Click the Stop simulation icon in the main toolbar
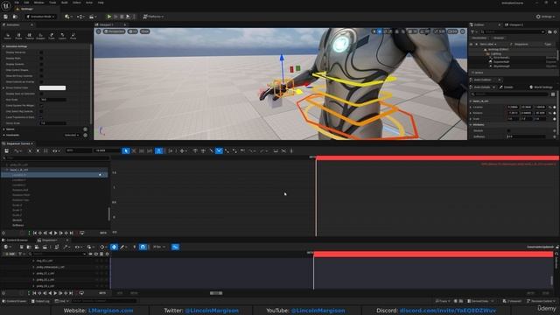Image resolution: width=560 pixels, height=315 pixels. click(x=122, y=17)
